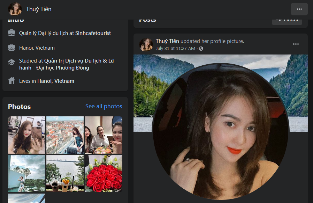The width and height of the screenshot is (313, 203).
Task: Click the briefcase icon beside Hanoi, Vietnam work
Action: (12, 48)
